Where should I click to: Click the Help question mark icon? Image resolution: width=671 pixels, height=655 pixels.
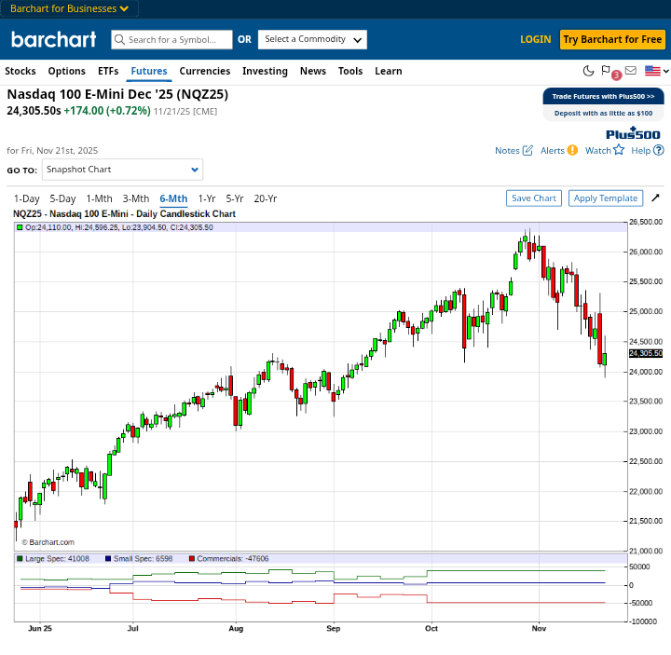[x=659, y=150]
